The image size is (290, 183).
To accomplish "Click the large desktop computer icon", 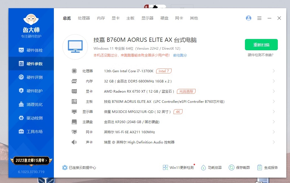I will (75, 47).
